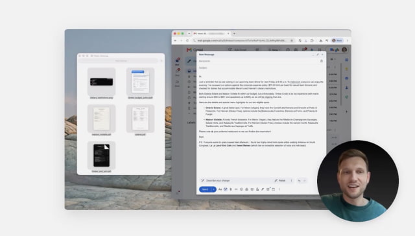Open Chrome downloads icon
This screenshot has height=236, width=415.
(x=320, y=40)
